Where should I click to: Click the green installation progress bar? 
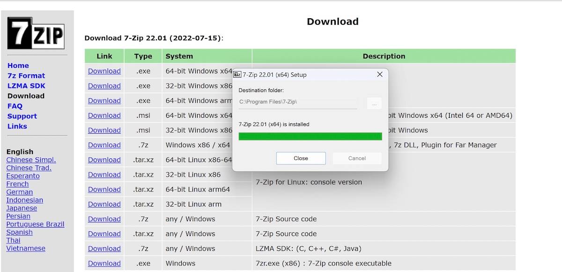pyautogui.click(x=310, y=136)
